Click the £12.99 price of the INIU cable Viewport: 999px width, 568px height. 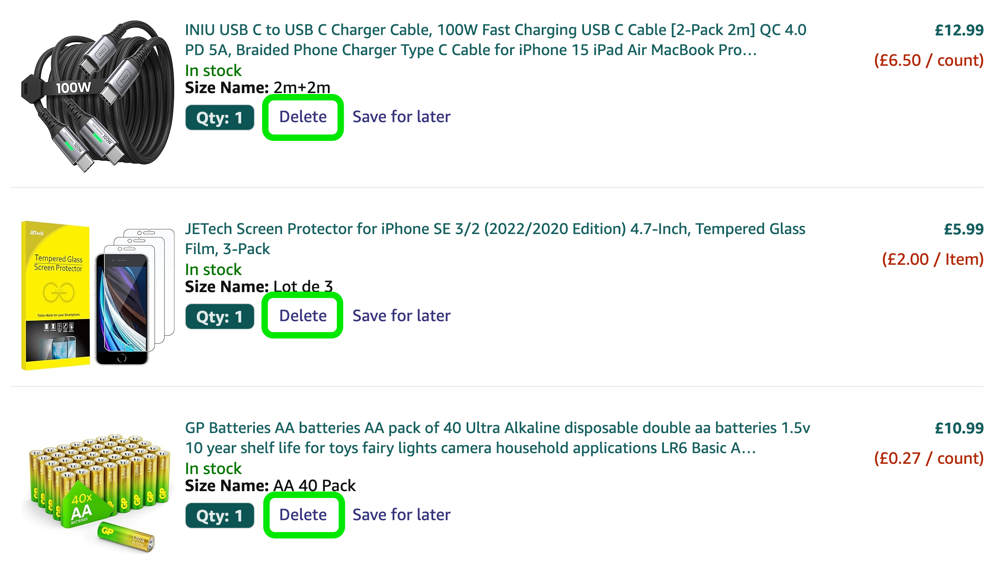tap(959, 30)
